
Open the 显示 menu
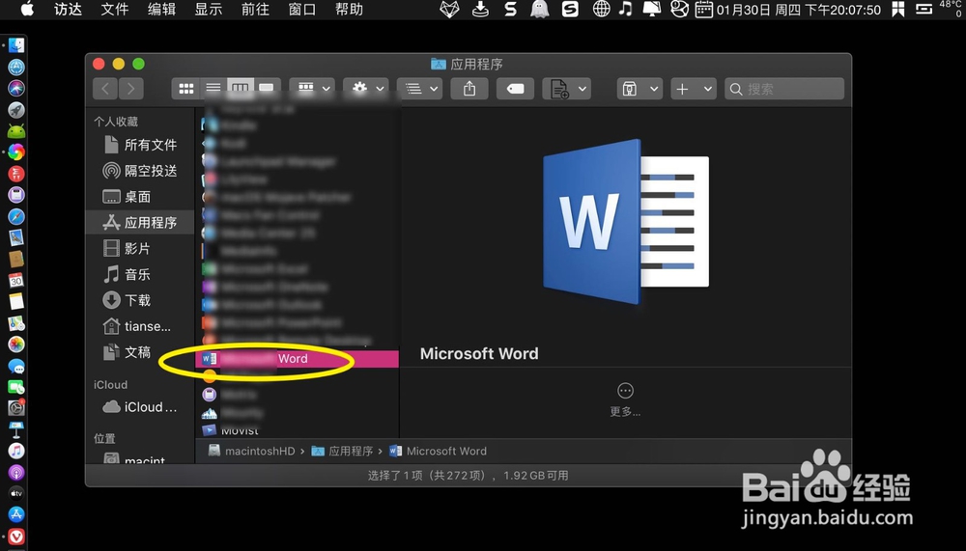tap(209, 10)
